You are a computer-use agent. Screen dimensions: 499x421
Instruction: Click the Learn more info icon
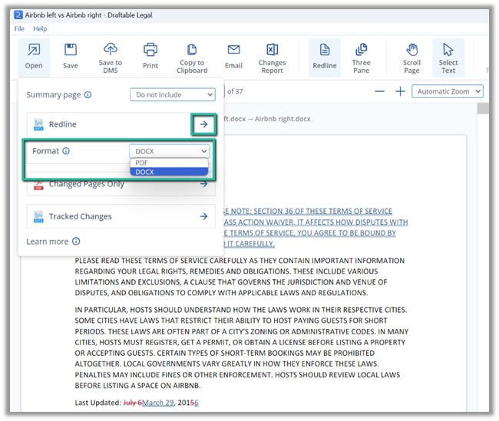point(76,242)
